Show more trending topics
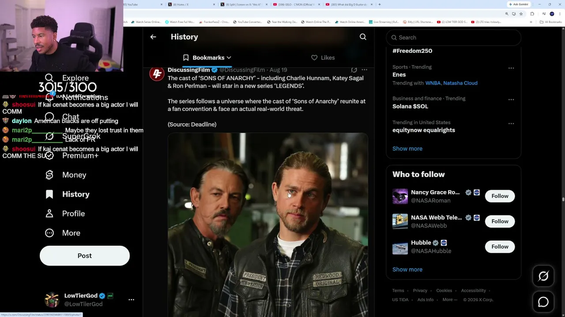 pyautogui.click(x=407, y=149)
